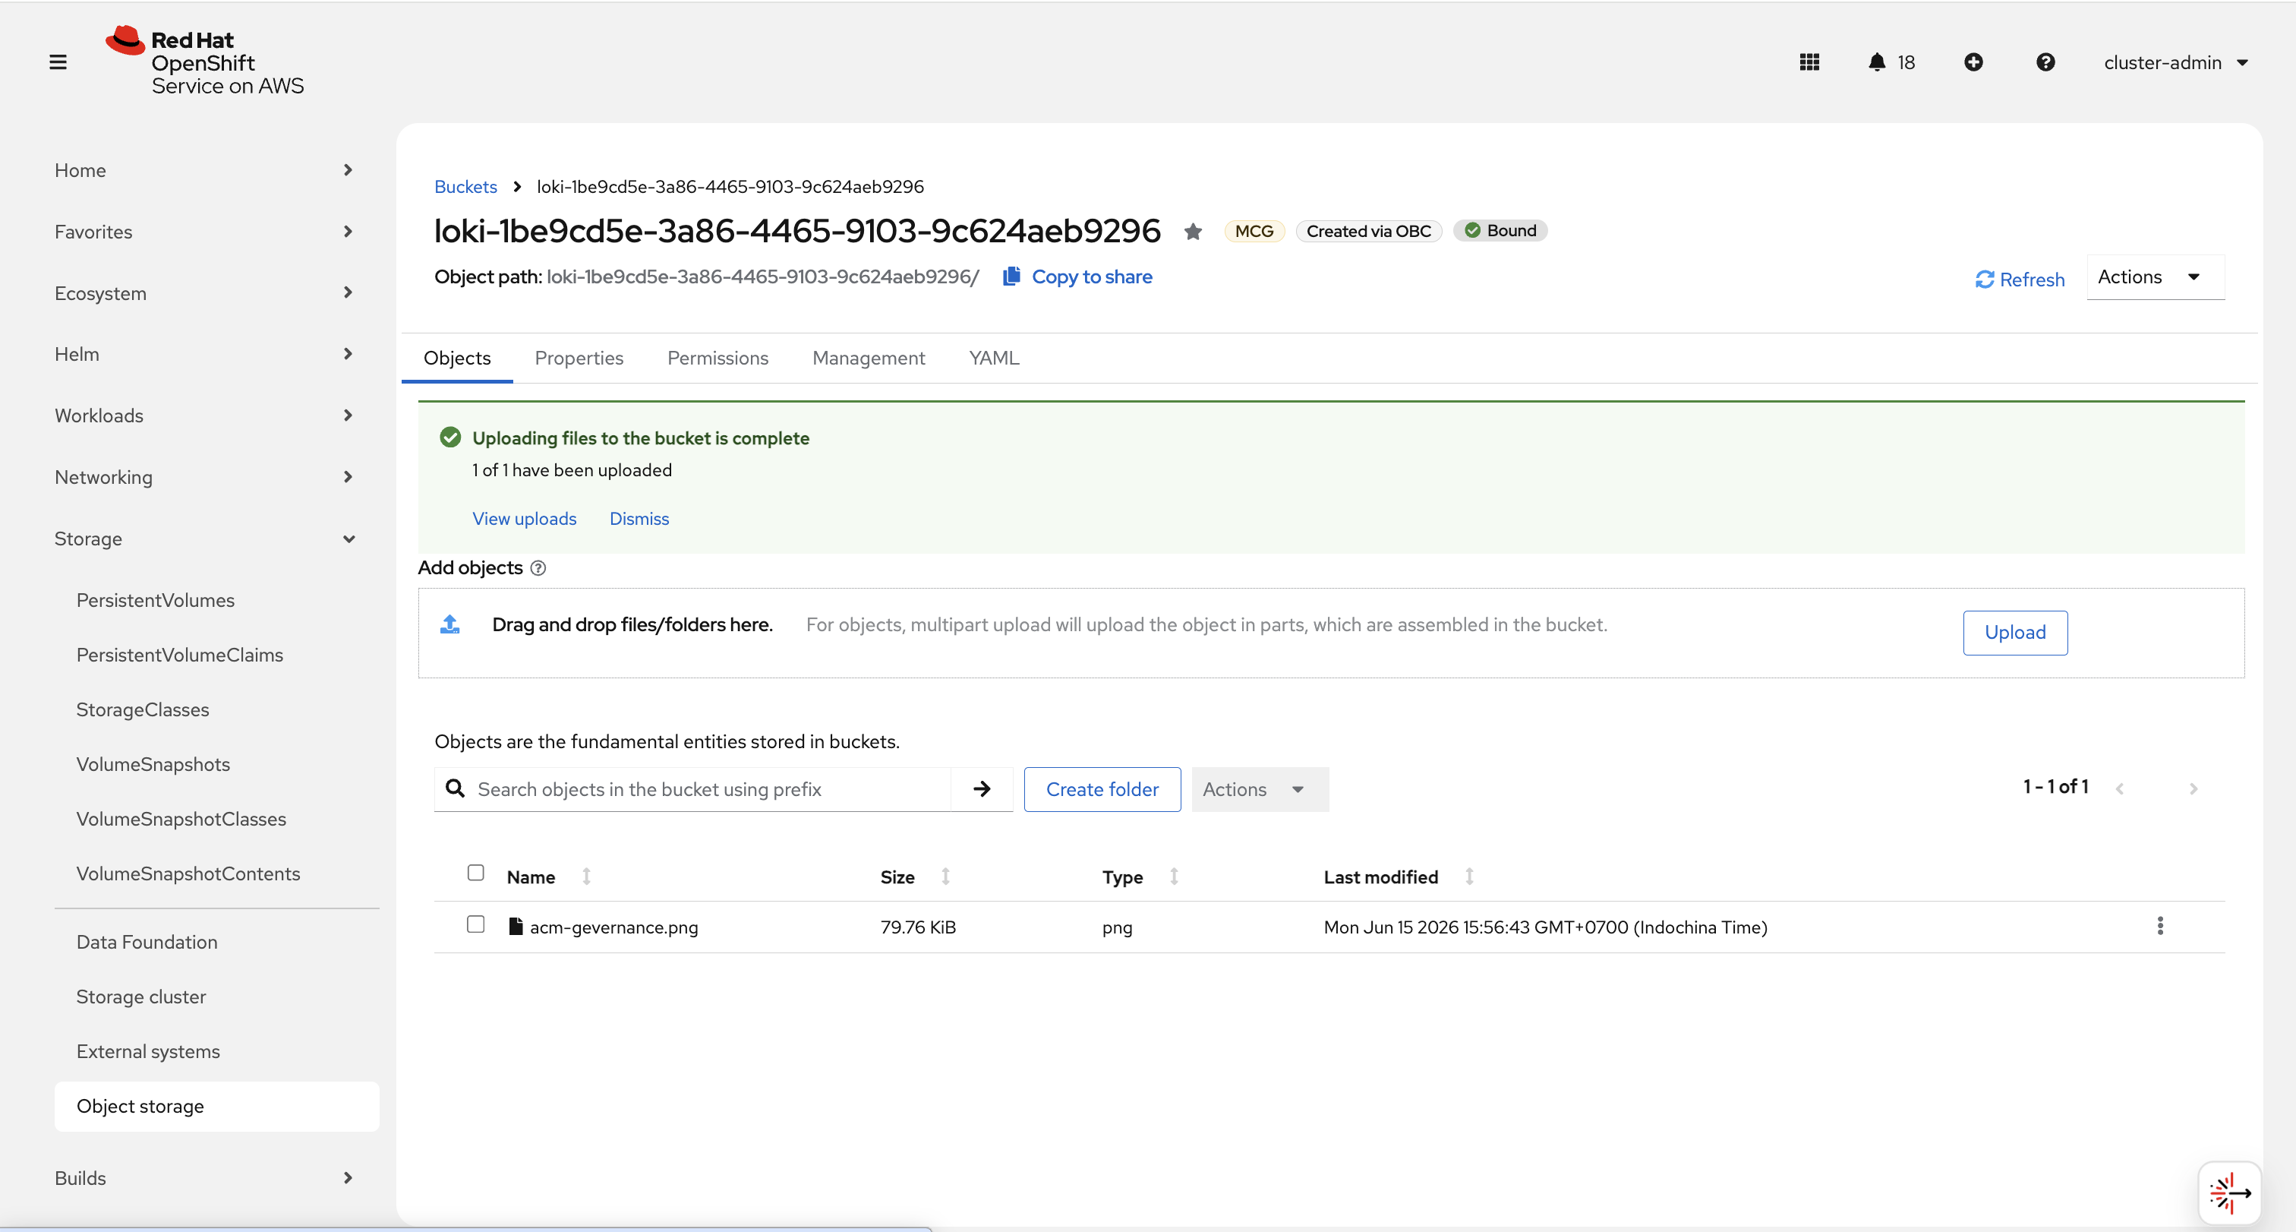The width and height of the screenshot is (2296, 1232).
Task: Click the Create folder button
Action: (x=1102, y=789)
